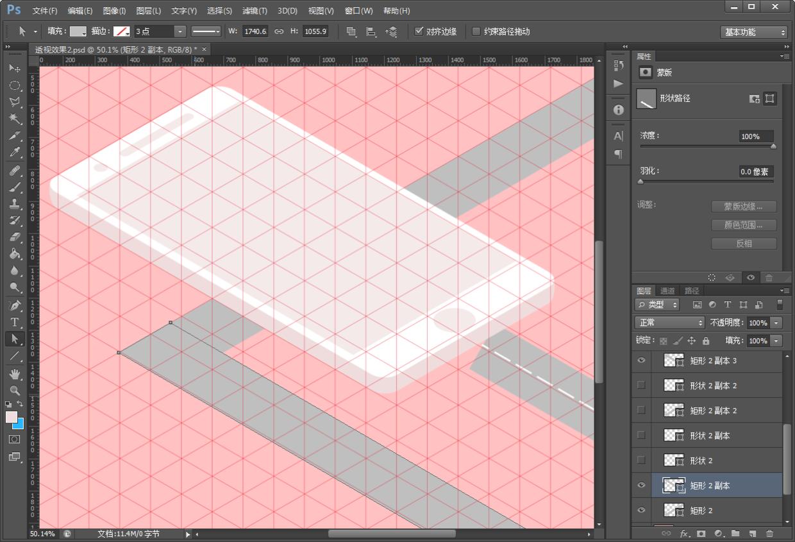The height and width of the screenshot is (542, 795).
Task: Click the delete layer trash icon
Action: tap(769, 533)
